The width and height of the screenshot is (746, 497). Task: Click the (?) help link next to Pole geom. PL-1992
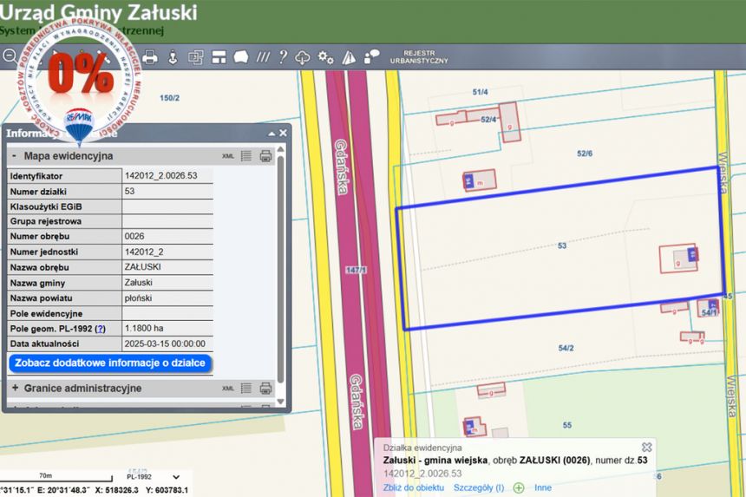100,329
